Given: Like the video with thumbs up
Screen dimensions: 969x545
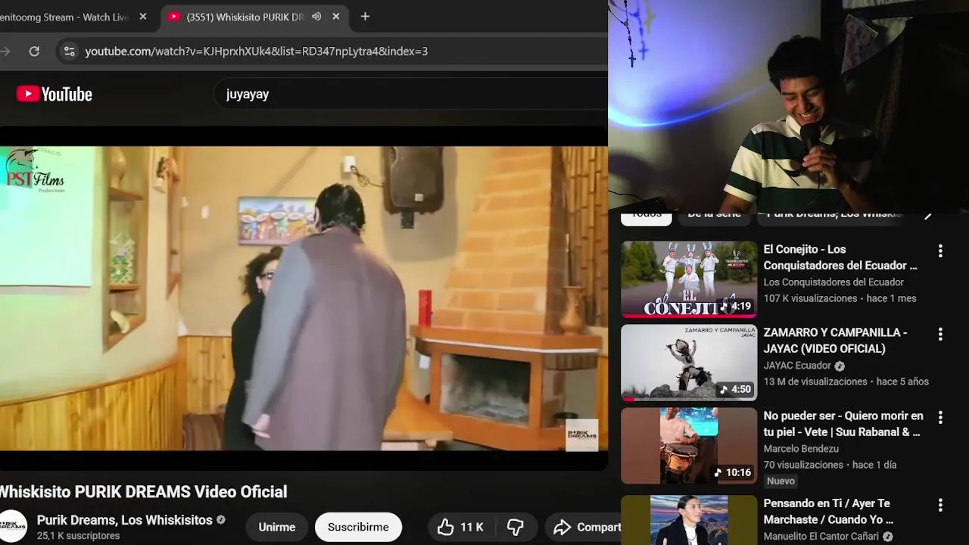Looking at the screenshot, I should pyautogui.click(x=460, y=527).
